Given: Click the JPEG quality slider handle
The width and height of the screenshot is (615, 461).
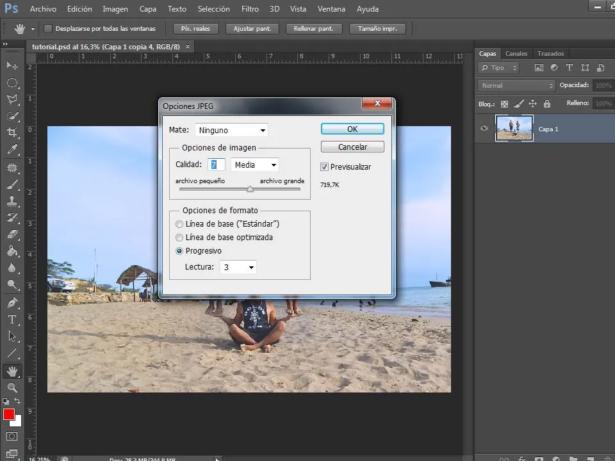Looking at the screenshot, I should point(250,190).
